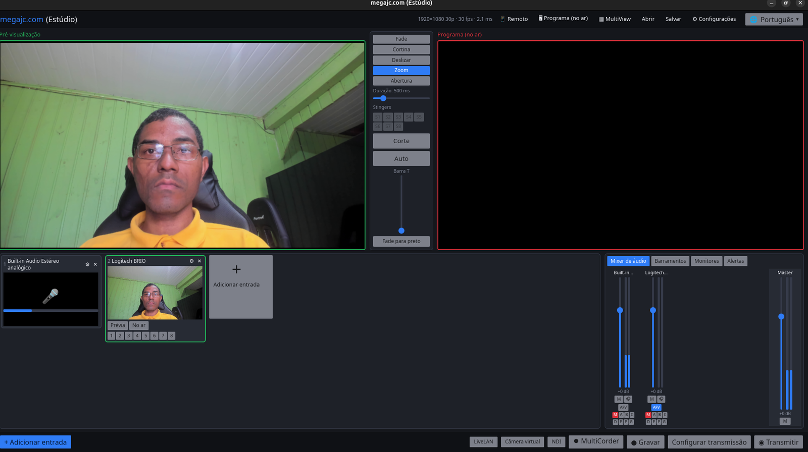This screenshot has width=808, height=452.
Task: Choose the Fade transition
Action: tap(401, 39)
